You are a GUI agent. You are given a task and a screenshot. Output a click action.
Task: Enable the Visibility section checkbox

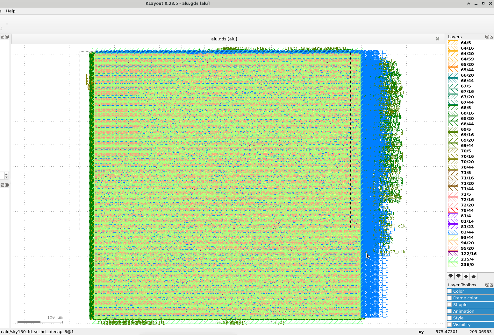pyautogui.click(x=450, y=325)
